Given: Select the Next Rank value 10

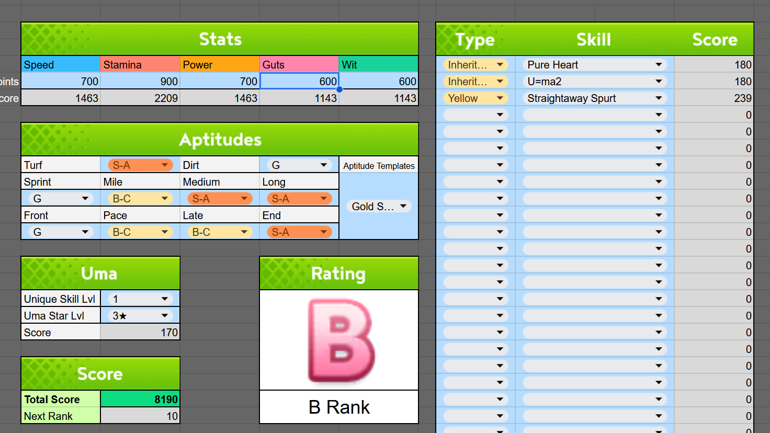Looking at the screenshot, I should pyautogui.click(x=140, y=416).
